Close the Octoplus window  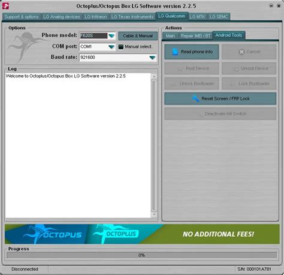[279, 6]
